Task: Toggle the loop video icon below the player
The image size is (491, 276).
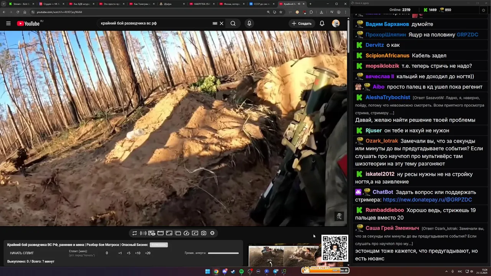Action: point(135,233)
